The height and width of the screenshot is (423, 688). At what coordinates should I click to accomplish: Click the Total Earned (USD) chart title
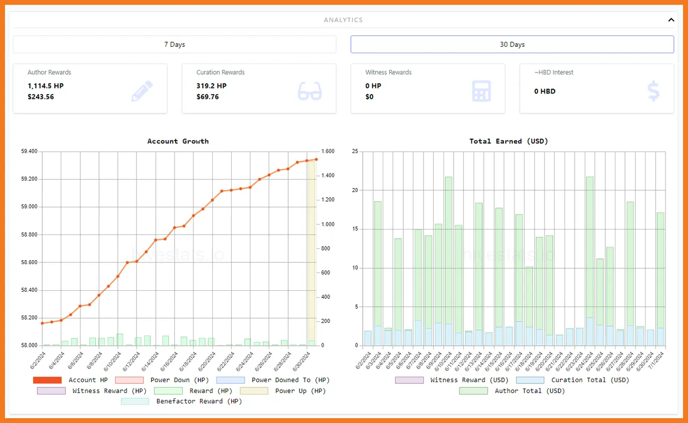coord(508,141)
